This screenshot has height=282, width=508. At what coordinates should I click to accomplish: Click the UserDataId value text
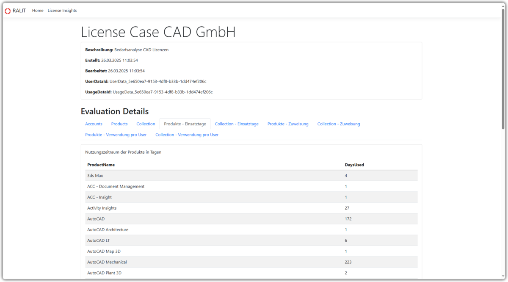click(x=158, y=81)
